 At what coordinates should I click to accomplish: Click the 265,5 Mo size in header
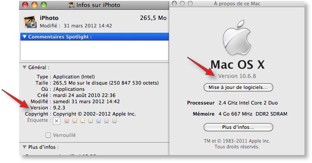[x=153, y=18]
